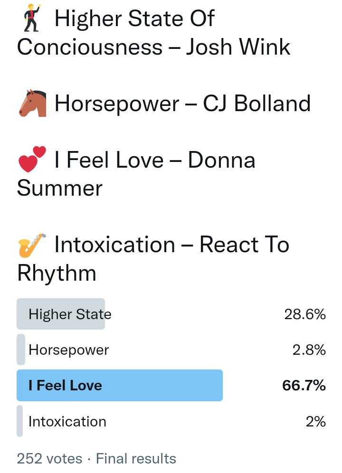342x473 pixels.
Task: Click the two hearts emoji
Action: 32,160
